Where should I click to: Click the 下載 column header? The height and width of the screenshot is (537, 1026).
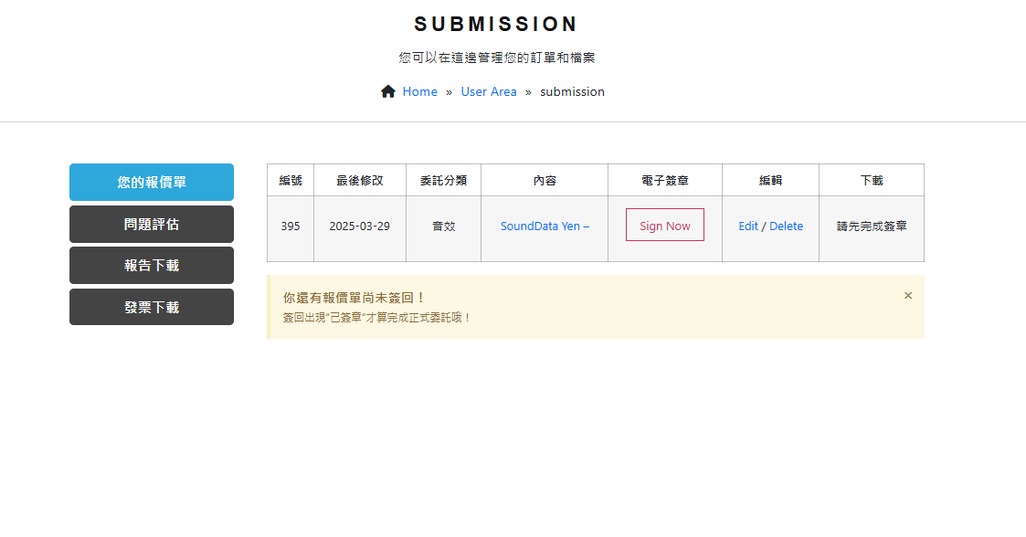[x=872, y=180]
